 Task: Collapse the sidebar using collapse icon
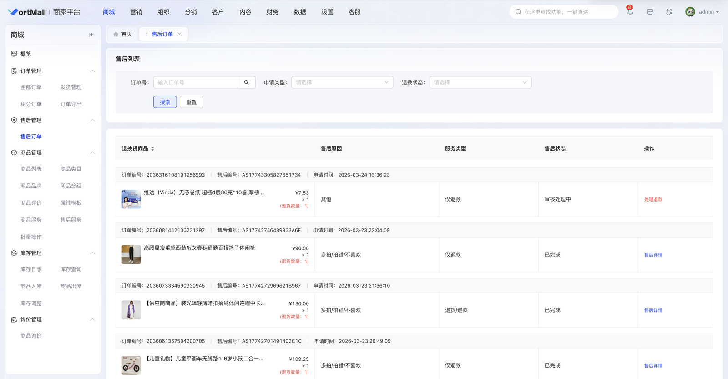pos(91,35)
